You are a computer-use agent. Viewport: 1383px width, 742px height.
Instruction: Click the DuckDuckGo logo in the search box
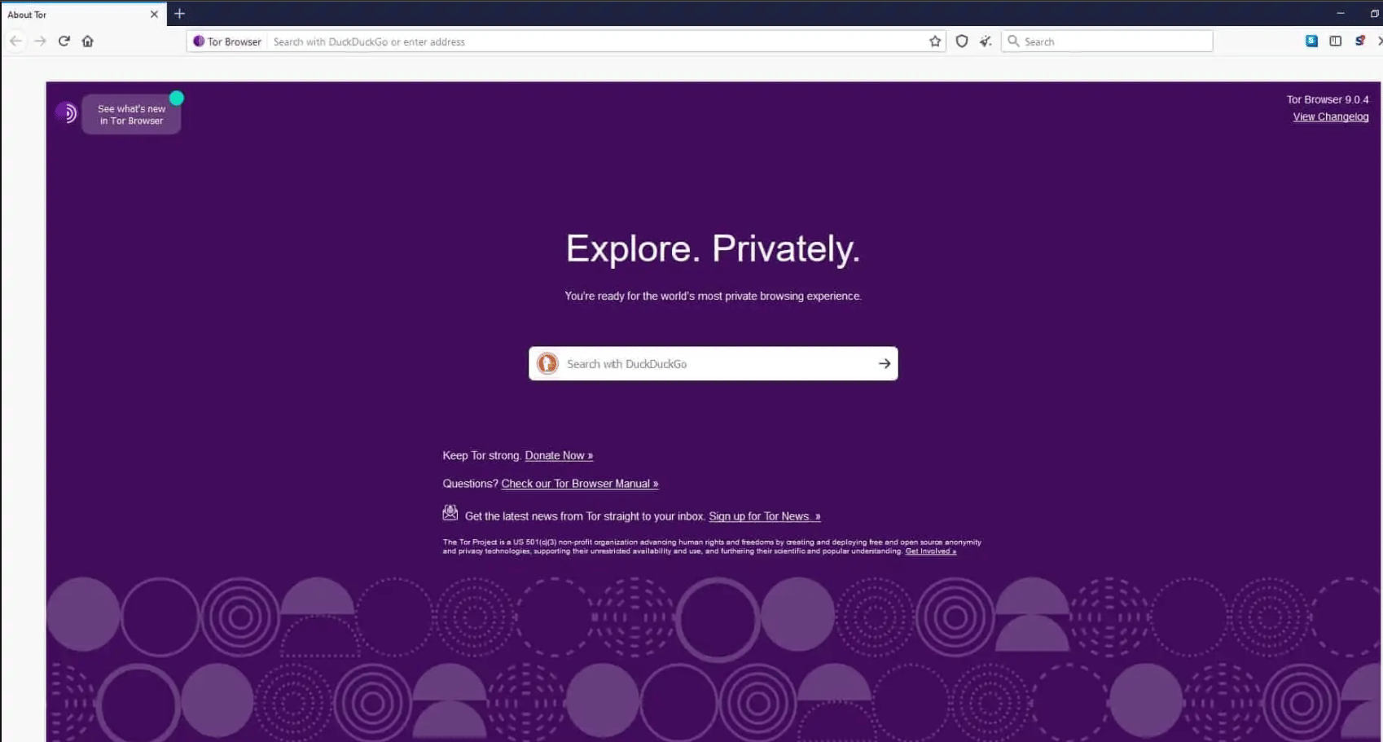[547, 363]
